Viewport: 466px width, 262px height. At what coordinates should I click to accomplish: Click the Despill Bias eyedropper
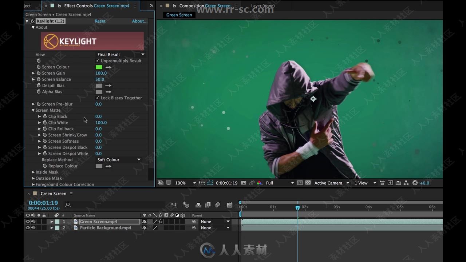[x=108, y=86]
